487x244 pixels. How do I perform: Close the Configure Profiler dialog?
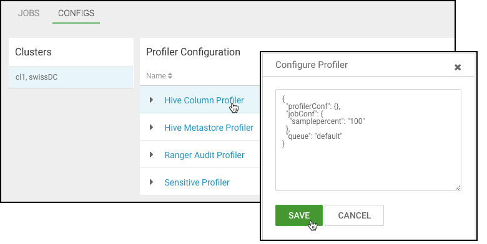coord(457,67)
